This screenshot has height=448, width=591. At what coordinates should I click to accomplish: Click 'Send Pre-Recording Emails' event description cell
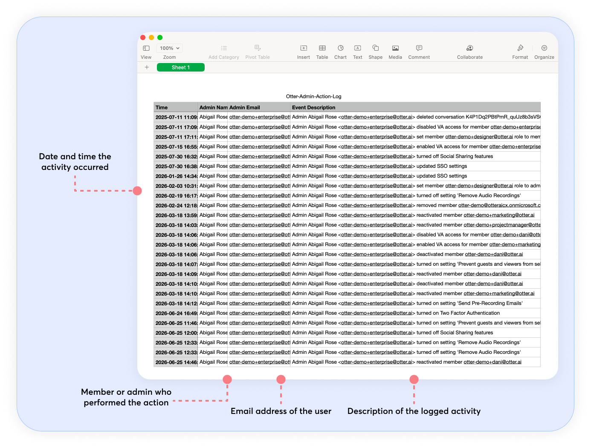pyautogui.click(x=415, y=303)
